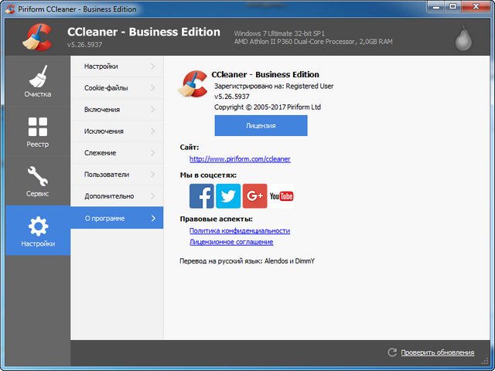The height and width of the screenshot is (371, 495).
Task: Click chevron next to Исключения row
Action: (x=153, y=131)
